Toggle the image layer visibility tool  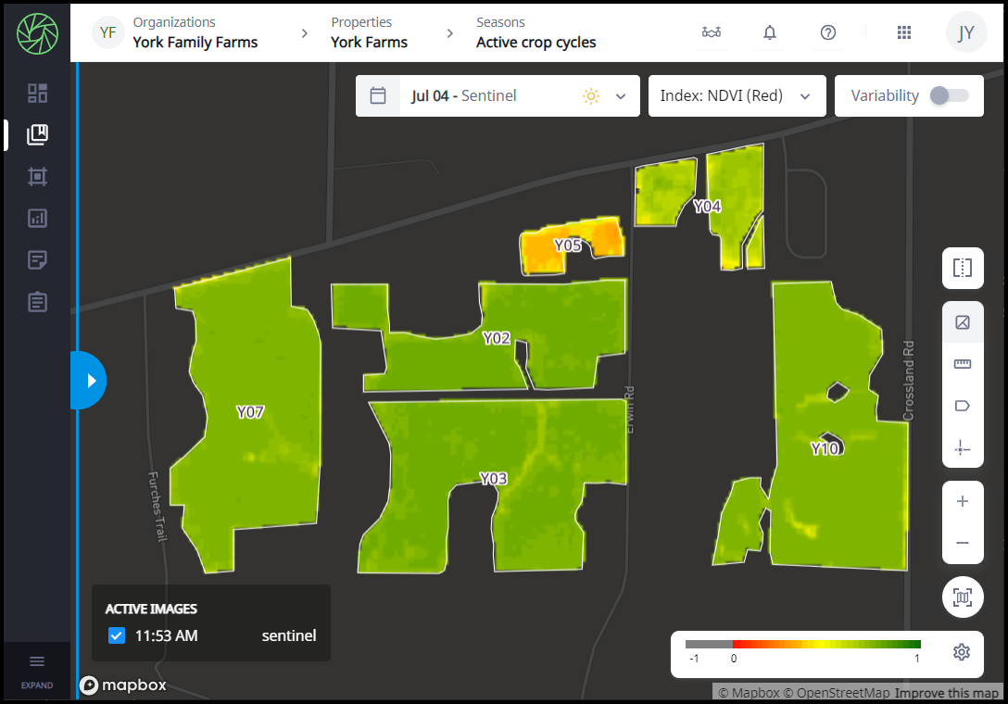point(963,322)
